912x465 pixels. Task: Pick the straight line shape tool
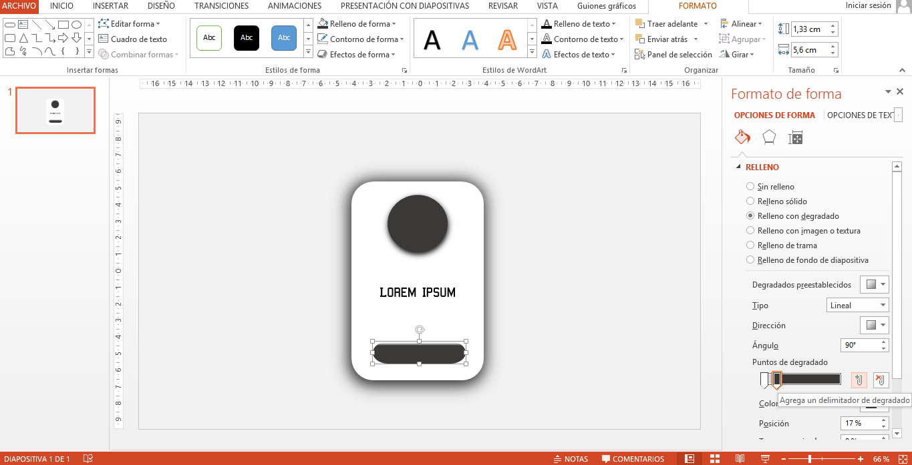36,25
